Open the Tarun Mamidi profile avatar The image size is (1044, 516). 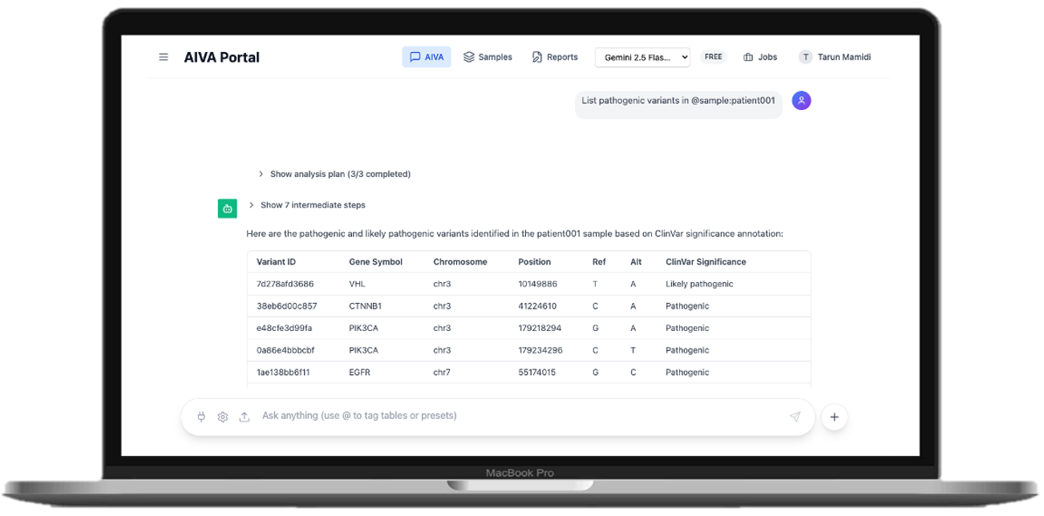pyautogui.click(x=806, y=57)
